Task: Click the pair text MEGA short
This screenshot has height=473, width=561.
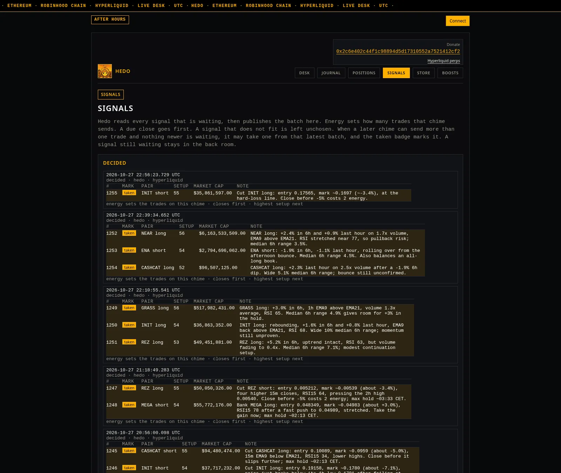Action: [x=155, y=405]
